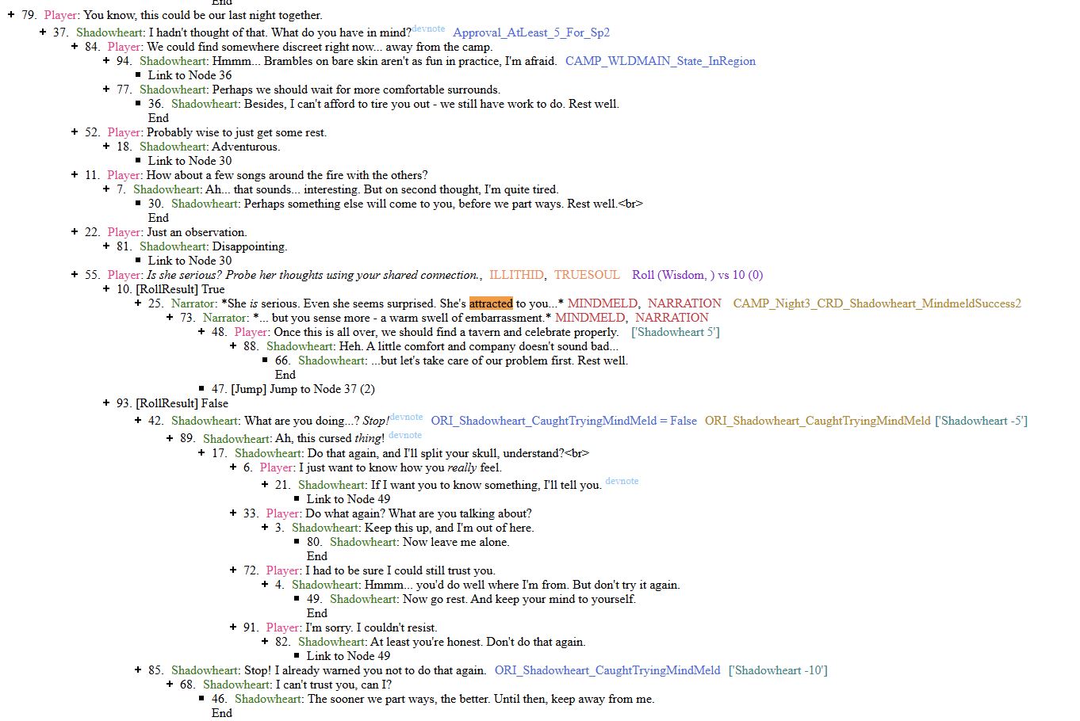Follow 'Link to Node 49' under node 21
This screenshot has height=721, width=1080.
click(348, 499)
